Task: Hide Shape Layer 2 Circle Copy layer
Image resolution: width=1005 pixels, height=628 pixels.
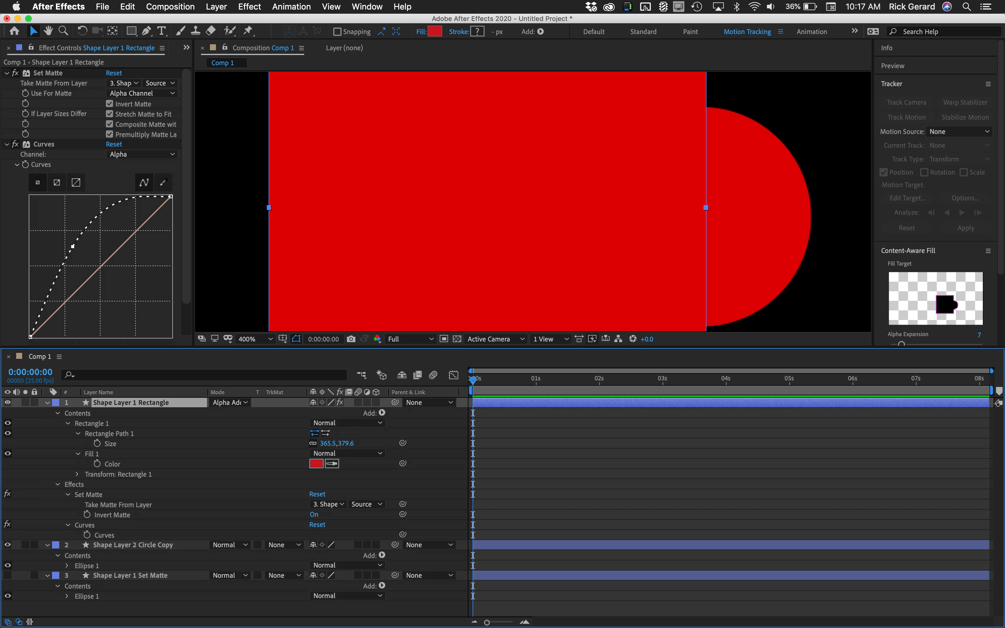Action: tap(7, 545)
